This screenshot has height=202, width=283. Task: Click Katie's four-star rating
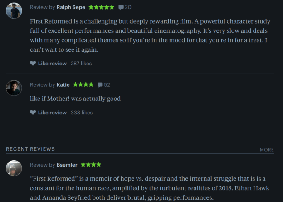click(x=83, y=84)
